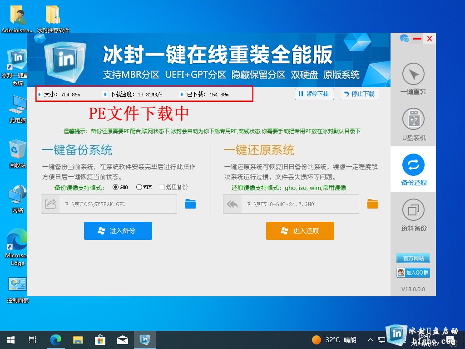Image resolution: width=465 pixels, height=349 pixels.
Task: Click the V18.0.0.0 version text
Action: point(413,289)
